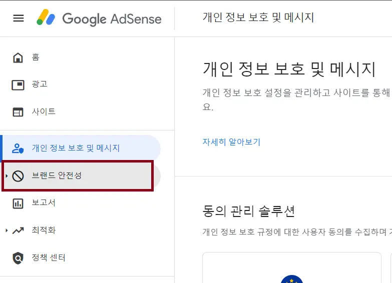Viewport: 392px width, 283px height.
Task: Click the 정책 센터 shield icon
Action: (18, 258)
